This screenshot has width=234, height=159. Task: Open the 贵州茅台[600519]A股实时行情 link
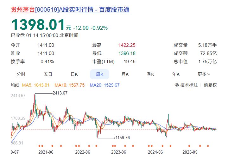click(x=70, y=10)
